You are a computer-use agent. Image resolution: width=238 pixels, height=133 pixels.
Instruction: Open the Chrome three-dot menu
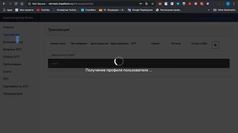pyautogui.click(x=234, y=4)
